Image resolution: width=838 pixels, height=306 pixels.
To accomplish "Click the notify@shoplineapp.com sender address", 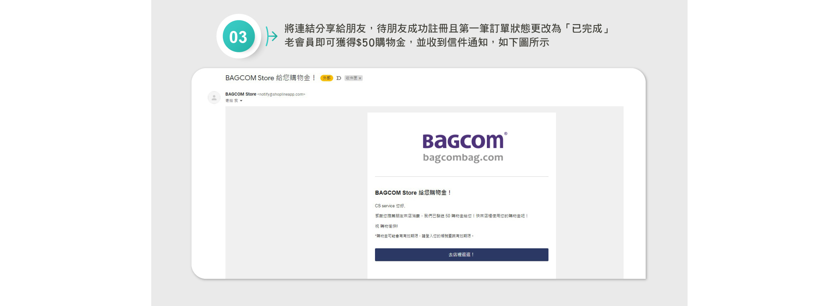I will [281, 94].
